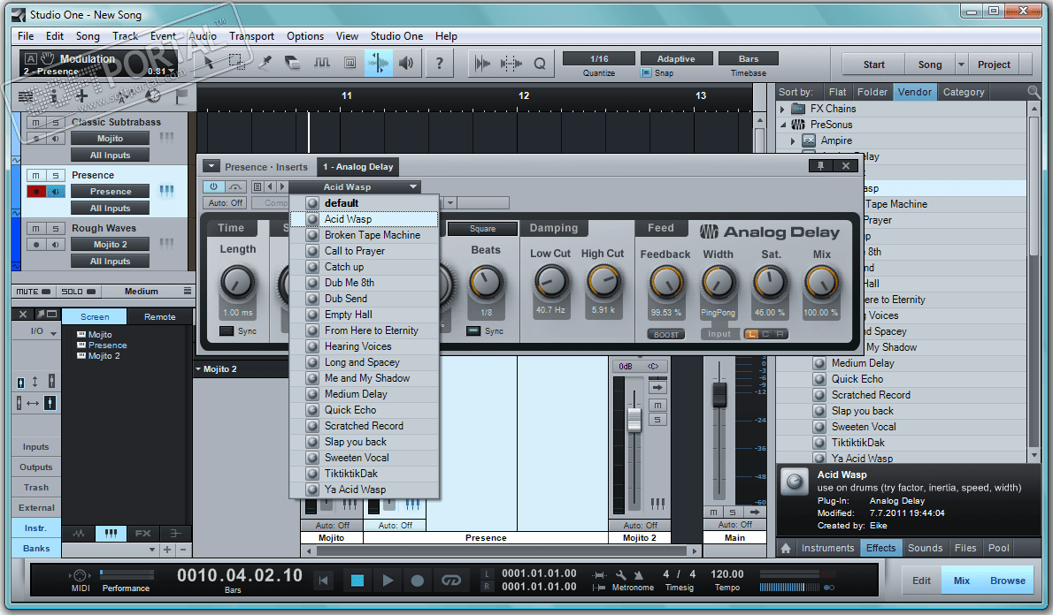The width and height of the screenshot is (1053, 615).
Task: Open the browser Home icon
Action: [786, 548]
